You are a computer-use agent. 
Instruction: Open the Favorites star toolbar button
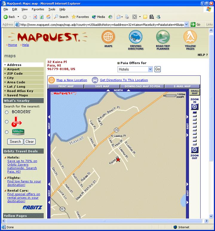(80, 17)
